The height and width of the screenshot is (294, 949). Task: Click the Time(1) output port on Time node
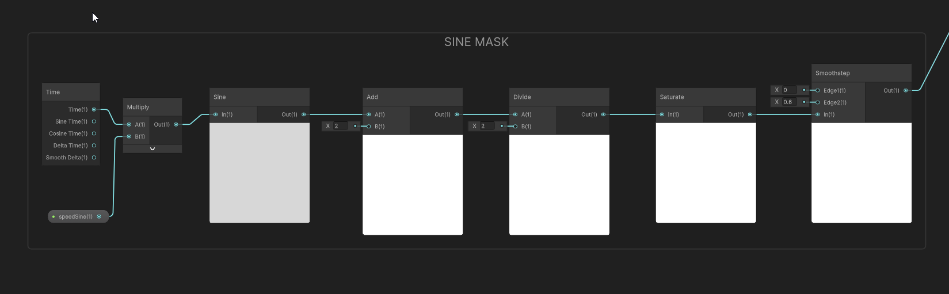click(94, 109)
